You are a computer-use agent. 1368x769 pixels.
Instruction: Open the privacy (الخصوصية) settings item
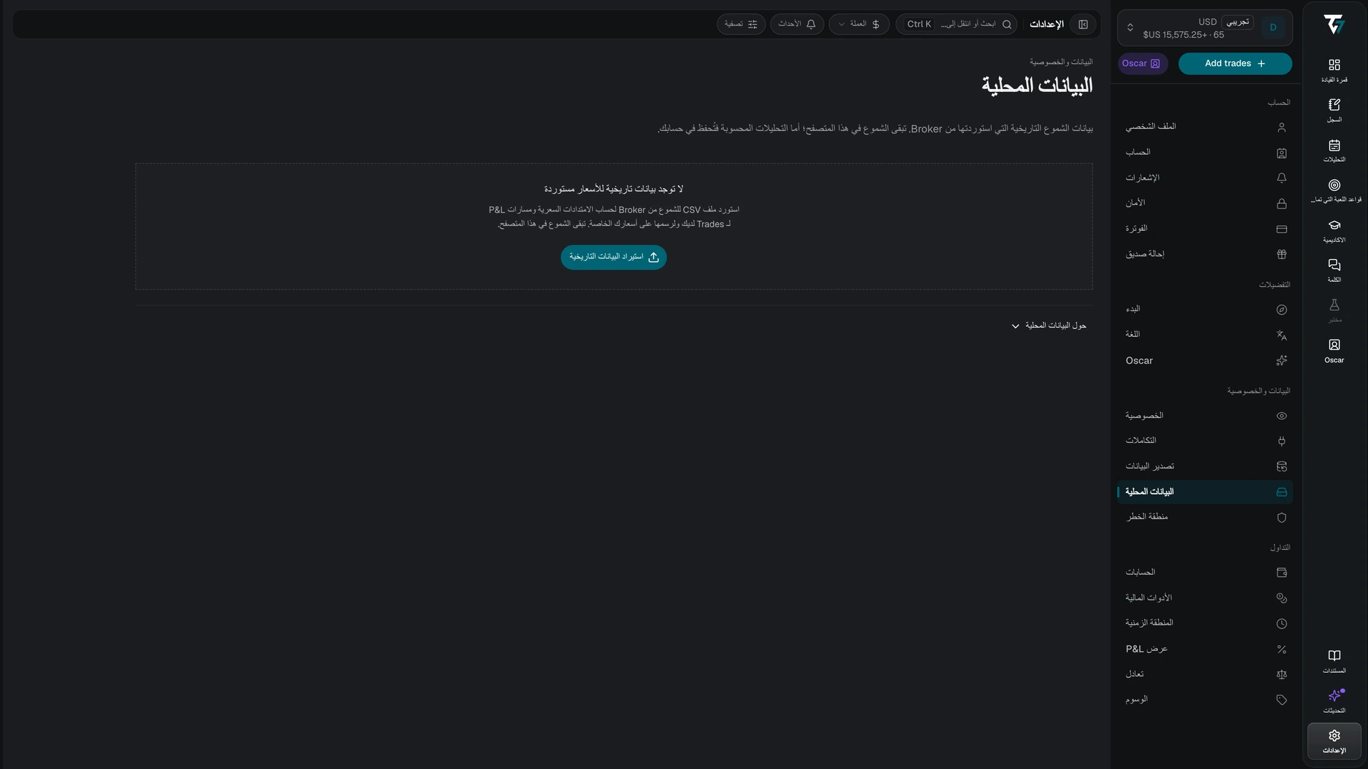[1205, 416]
